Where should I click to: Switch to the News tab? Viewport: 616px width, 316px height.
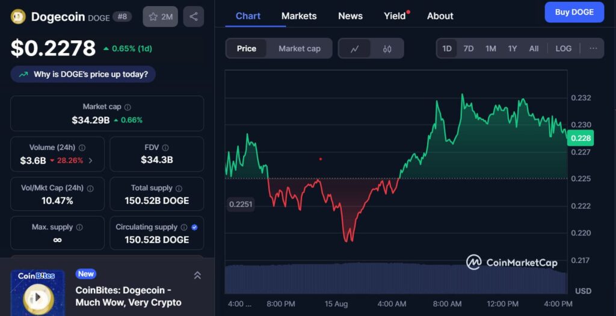tap(350, 16)
